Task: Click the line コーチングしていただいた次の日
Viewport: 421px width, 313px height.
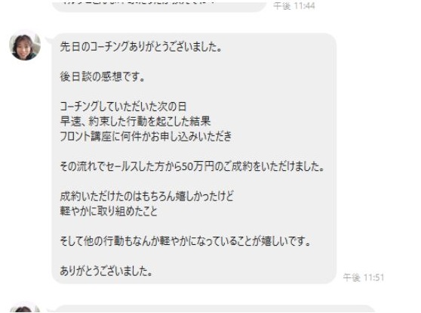Action: (123, 107)
